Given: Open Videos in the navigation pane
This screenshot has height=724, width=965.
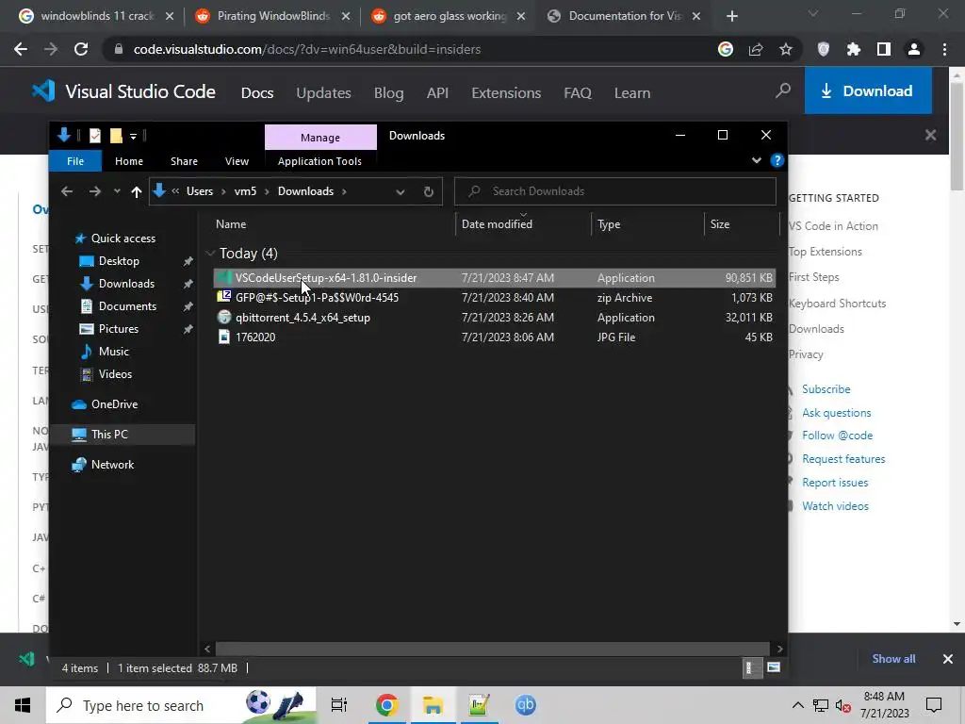Looking at the screenshot, I should pyautogui.click(x=115, y=374).
